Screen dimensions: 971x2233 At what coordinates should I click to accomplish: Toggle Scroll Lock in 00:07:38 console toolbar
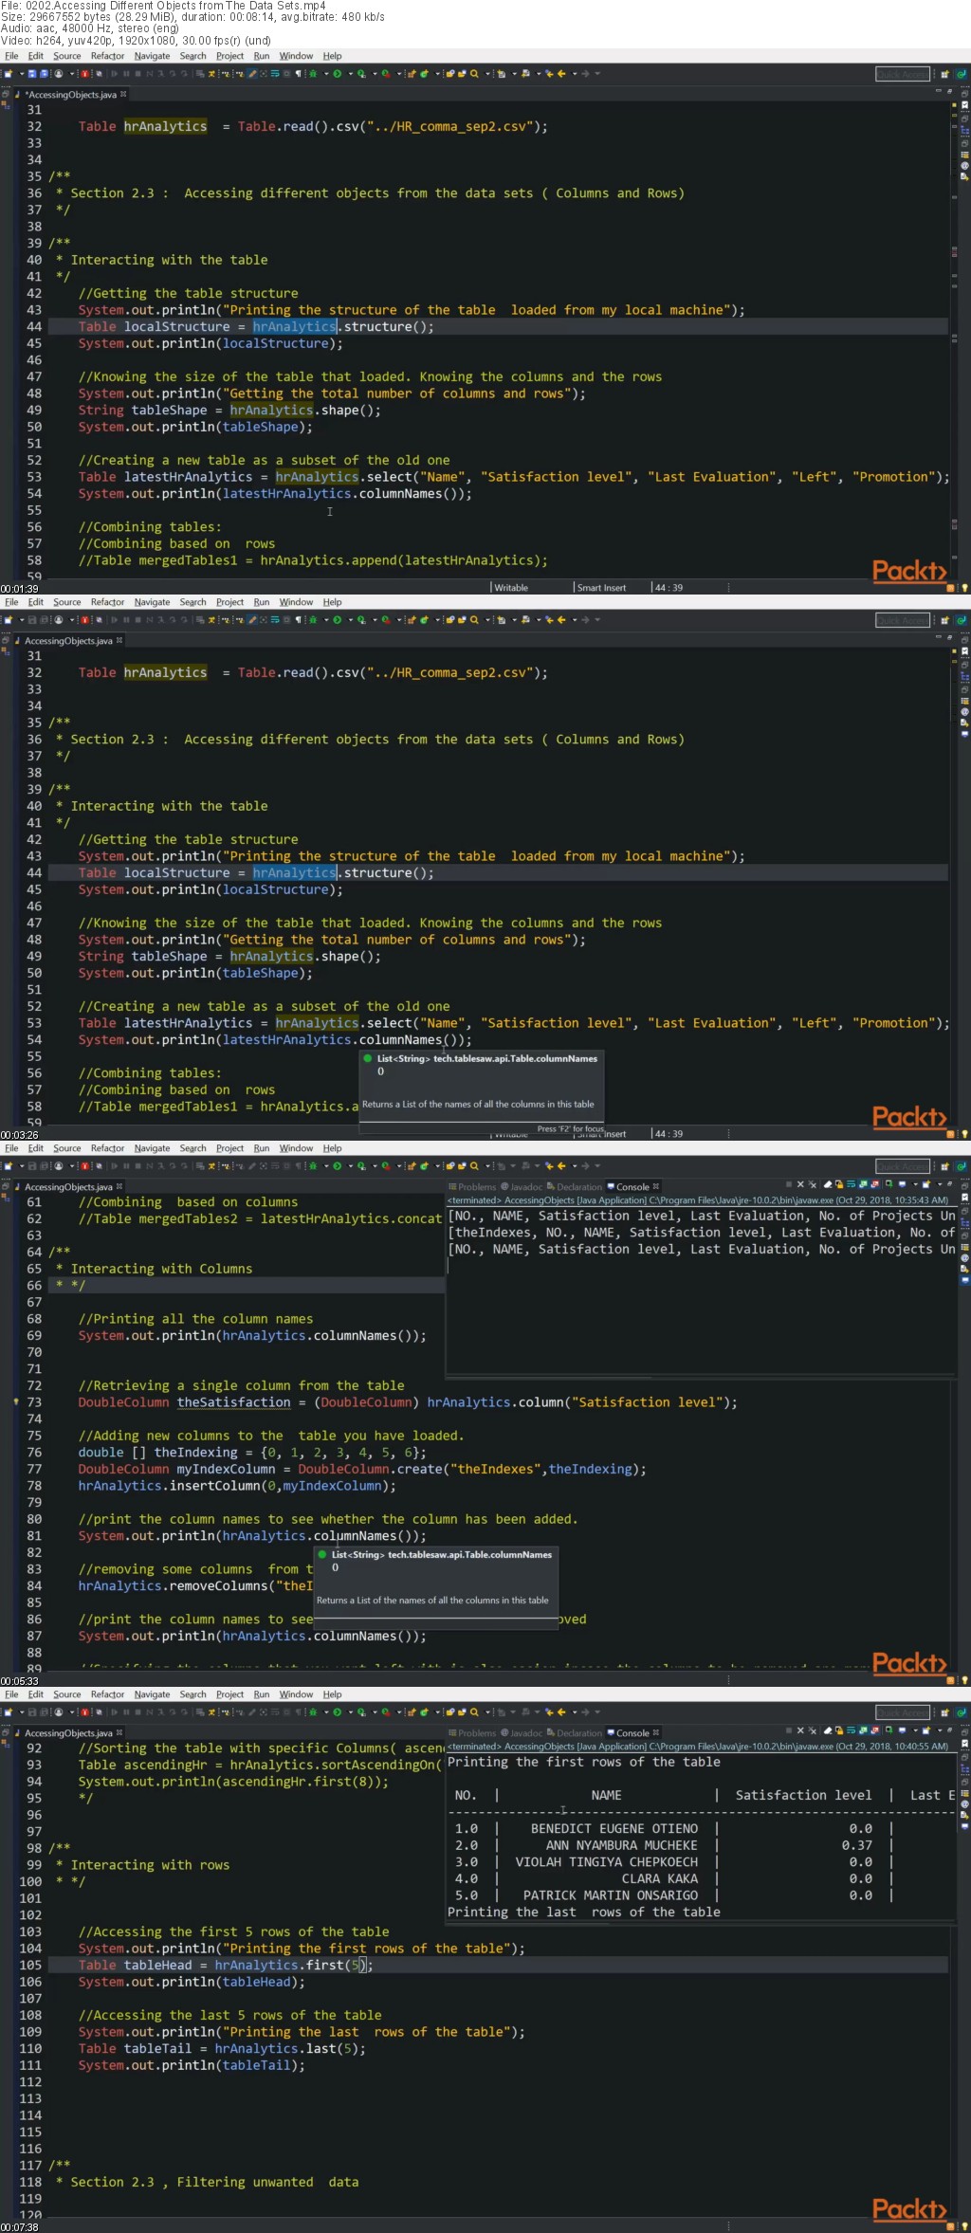(839, 1731)
